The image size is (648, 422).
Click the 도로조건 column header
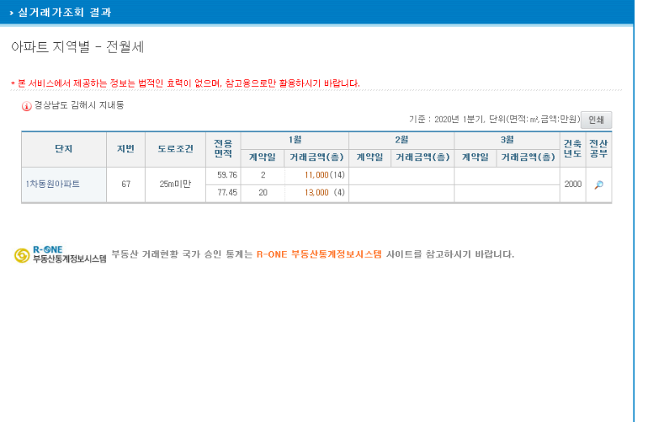point(175,149)
